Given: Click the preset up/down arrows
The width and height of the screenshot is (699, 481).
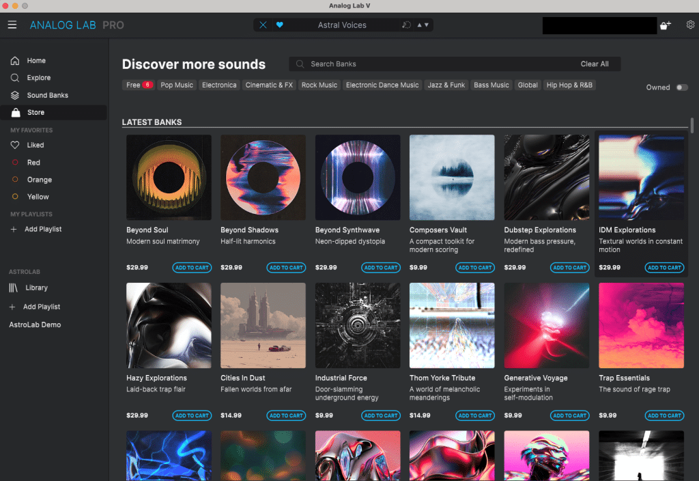Looking at the screenshot, I should [x=423, y=25].
